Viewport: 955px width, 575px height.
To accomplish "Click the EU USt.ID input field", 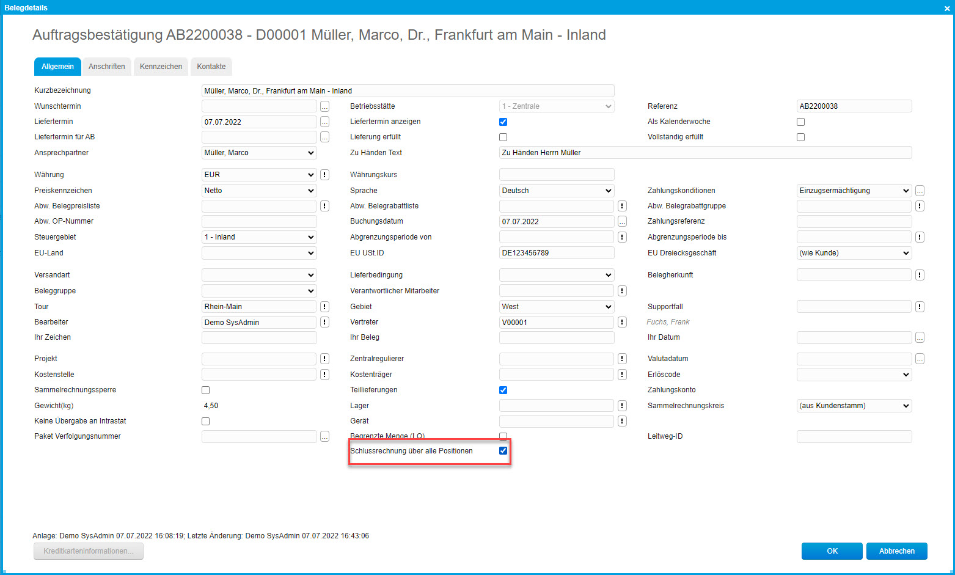I will [x=557, y=253].
